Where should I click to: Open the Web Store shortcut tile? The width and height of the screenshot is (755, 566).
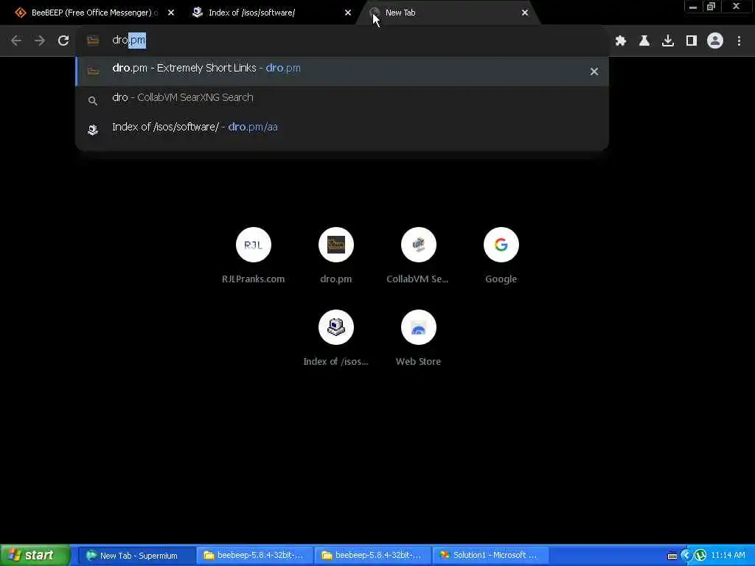pos(419,339)
